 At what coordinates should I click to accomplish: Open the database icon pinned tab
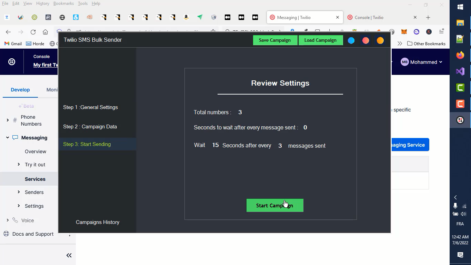(x=214, y=17)
